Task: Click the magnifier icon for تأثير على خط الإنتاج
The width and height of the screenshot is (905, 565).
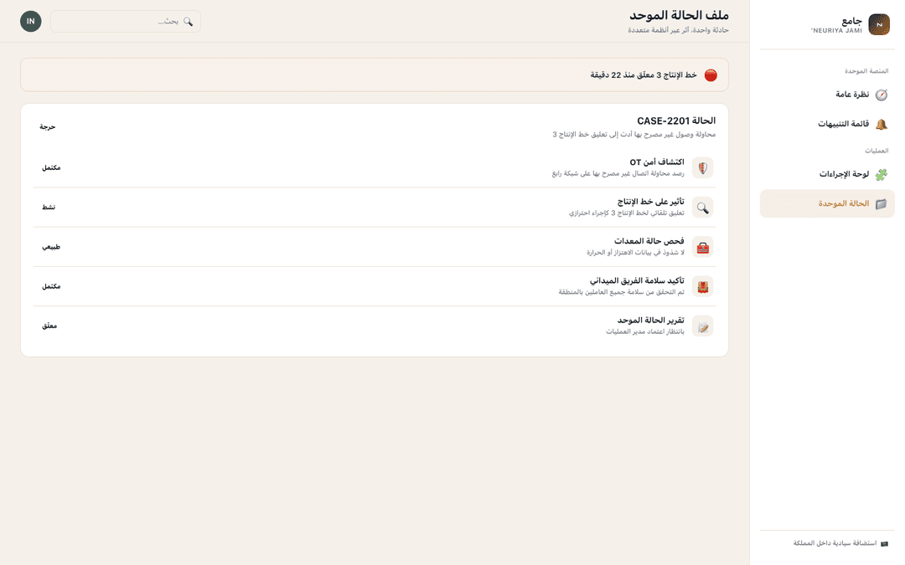Action: [702, 208]
